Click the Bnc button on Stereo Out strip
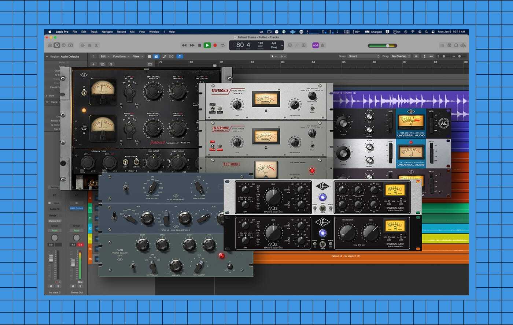This screenshot has width=513, height=325. (80, 282)
